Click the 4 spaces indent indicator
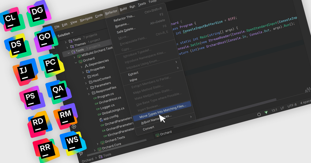 click(x=306, y=102)
